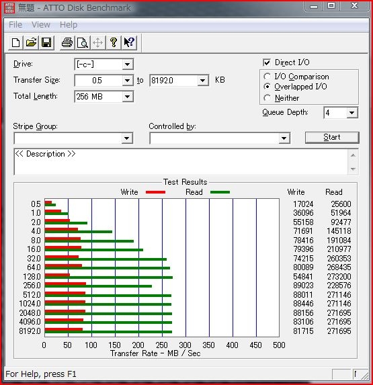Toggle the Direct I/O checkbox
The height and width of the screenshot is (385, 373).
point(267,62)
